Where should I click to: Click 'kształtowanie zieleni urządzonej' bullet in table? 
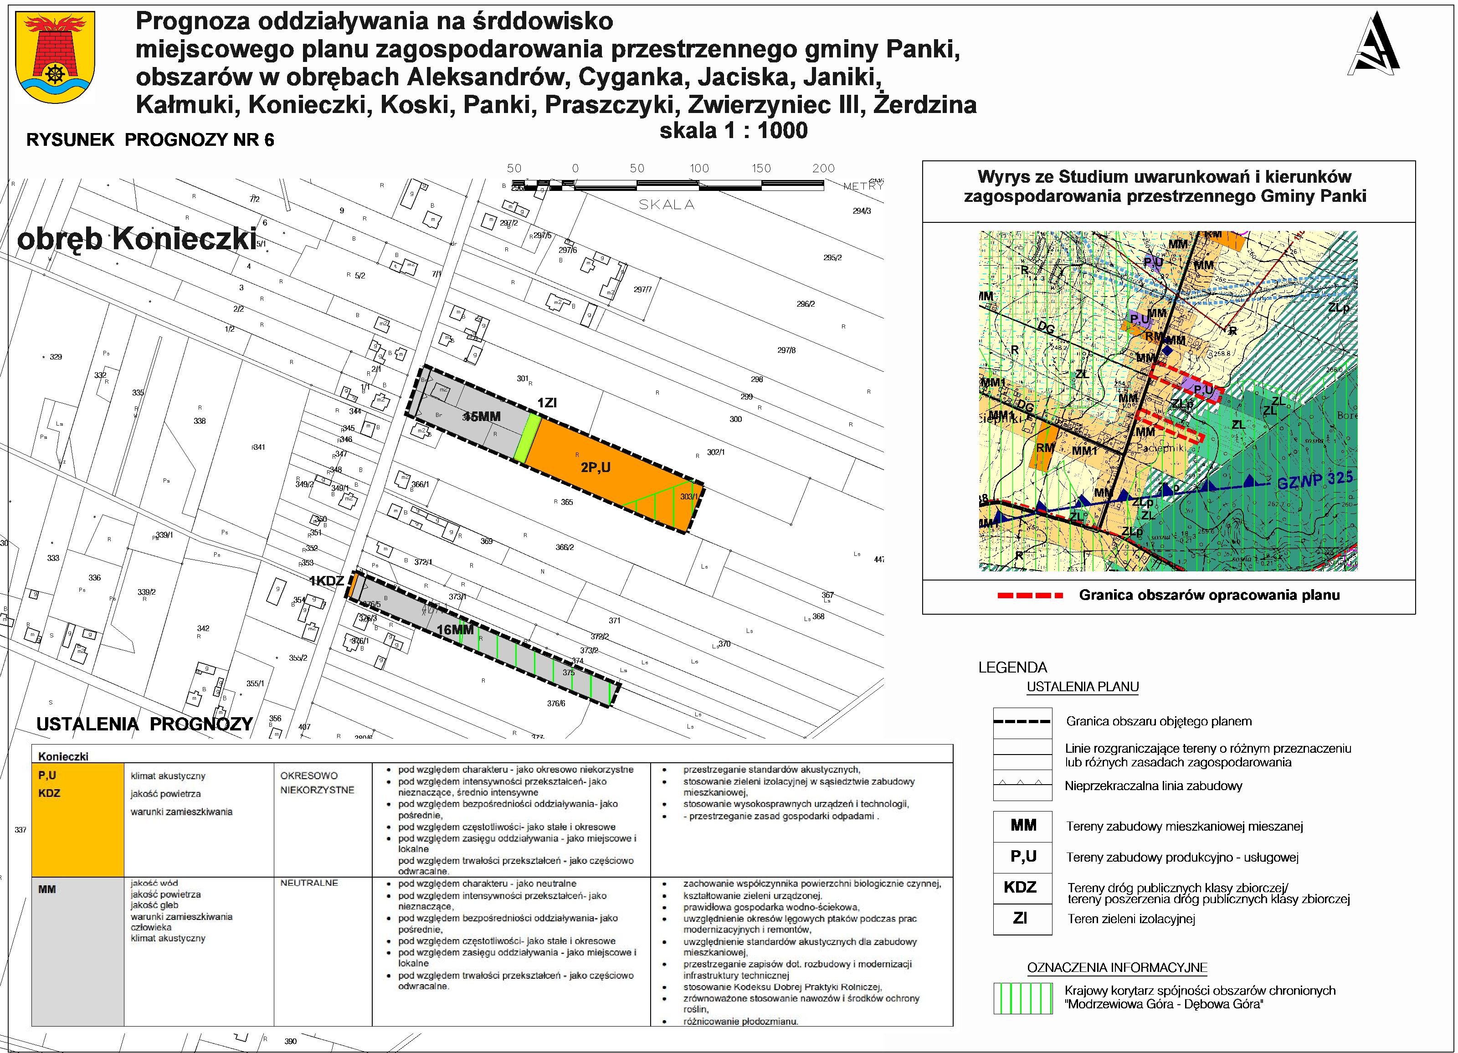[x=752, y=895]
